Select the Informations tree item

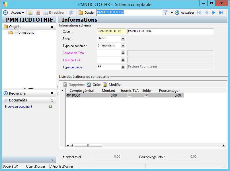(x=24, y=32)
